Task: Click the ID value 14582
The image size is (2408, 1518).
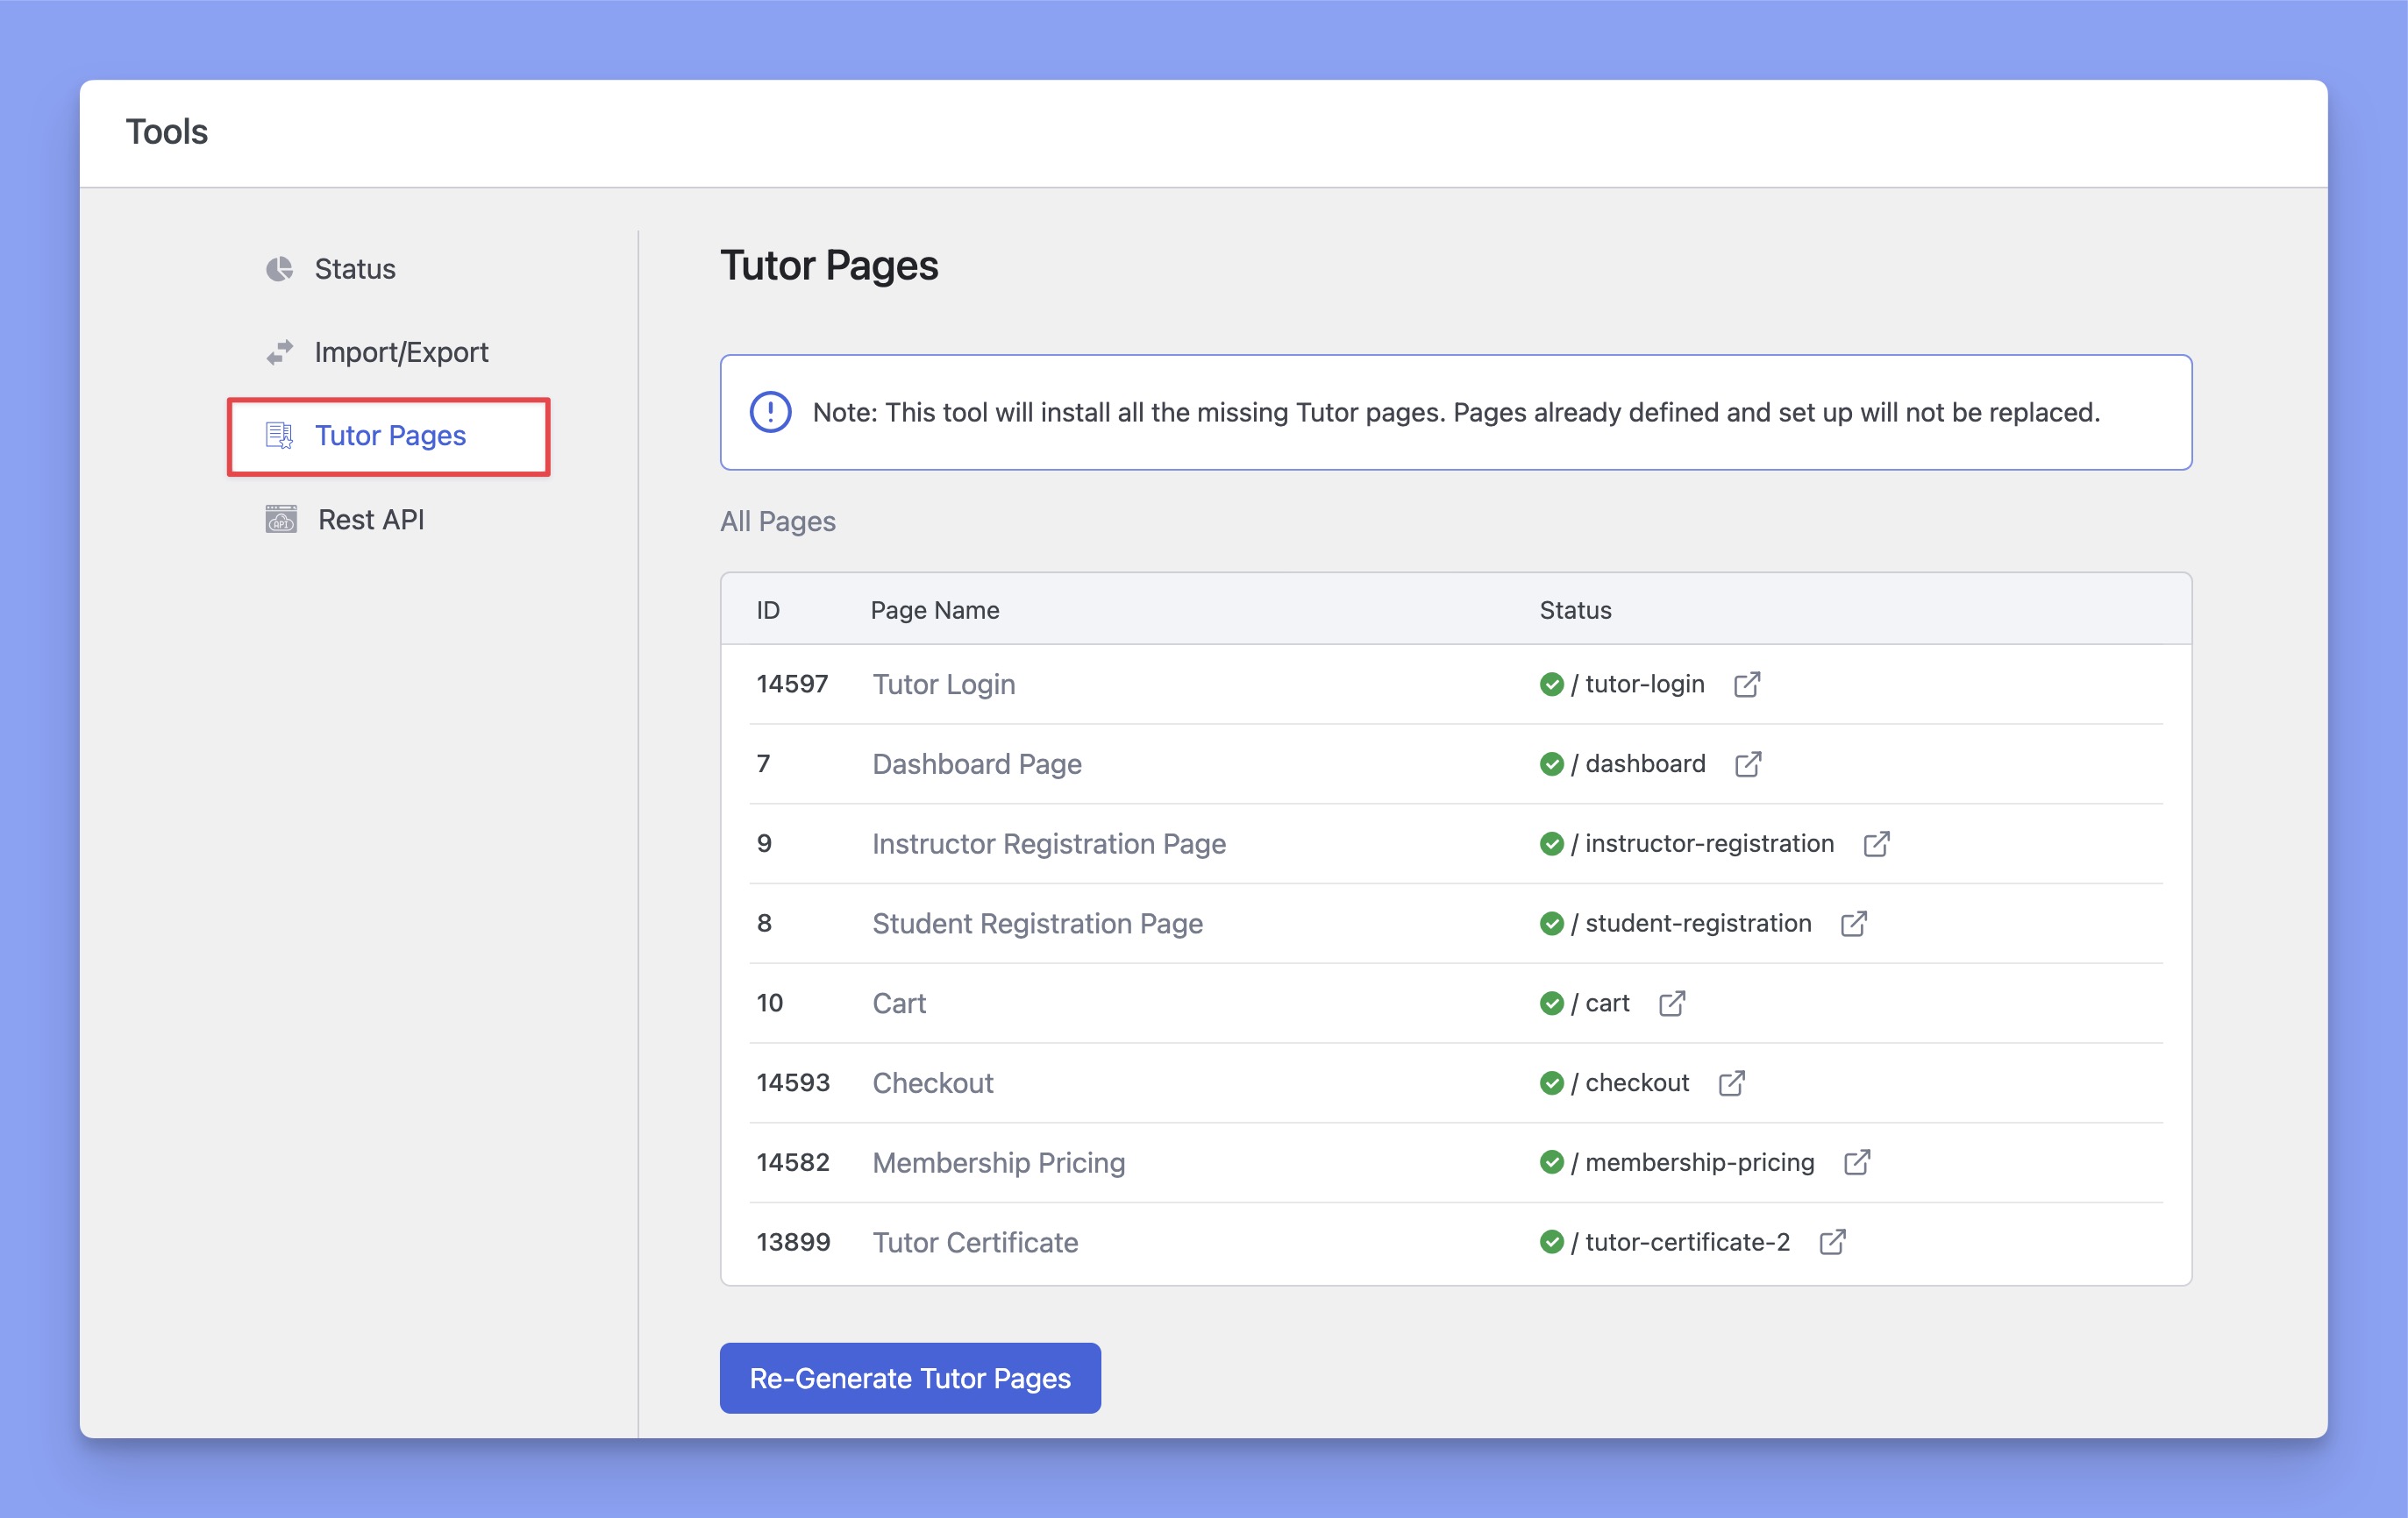Action: point(793,1162)
